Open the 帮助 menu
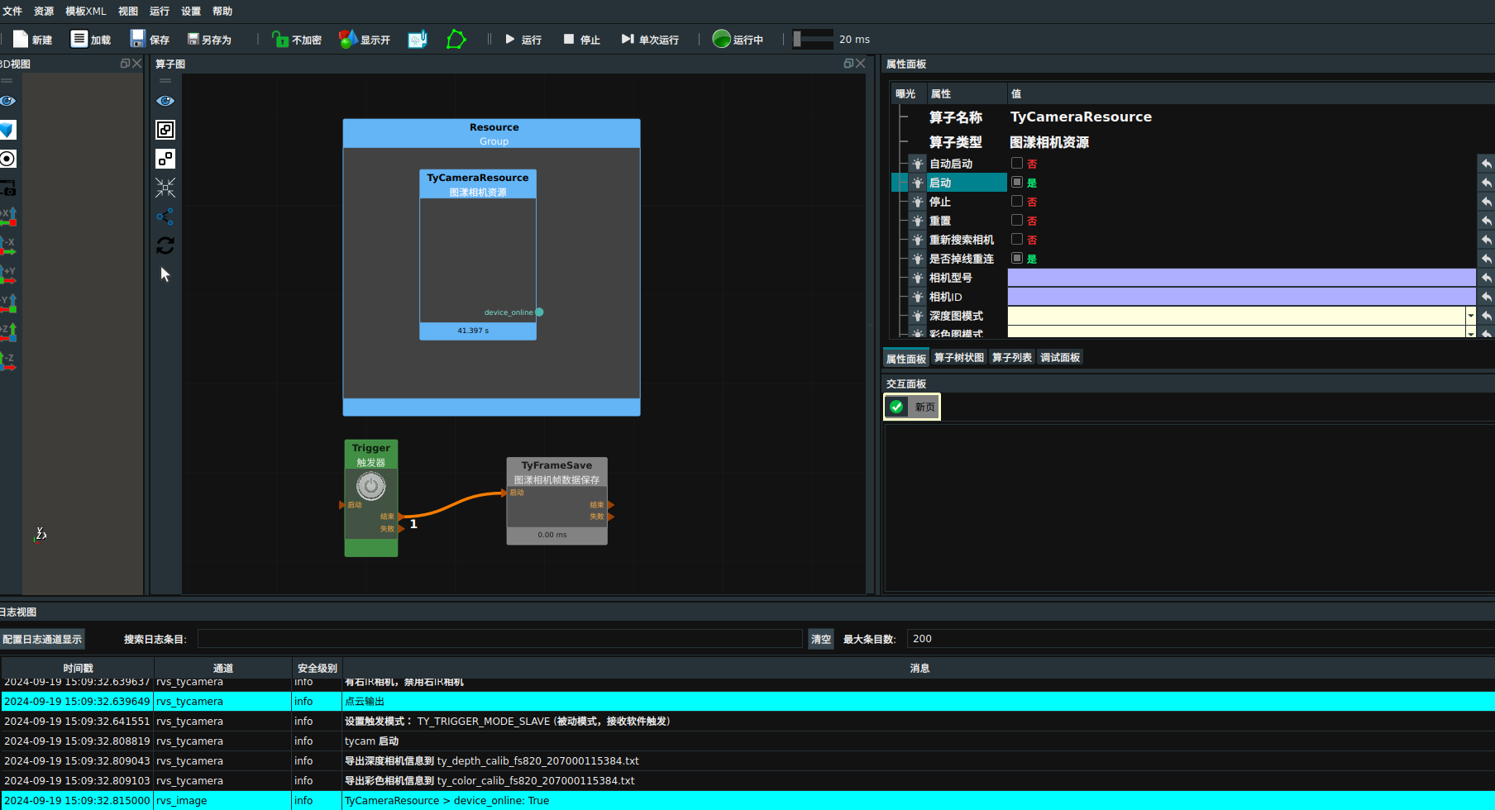 click(222, 11)
